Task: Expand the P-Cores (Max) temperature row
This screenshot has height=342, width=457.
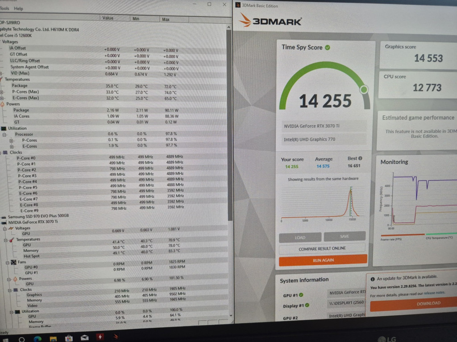Action: (x=2, y=92)
